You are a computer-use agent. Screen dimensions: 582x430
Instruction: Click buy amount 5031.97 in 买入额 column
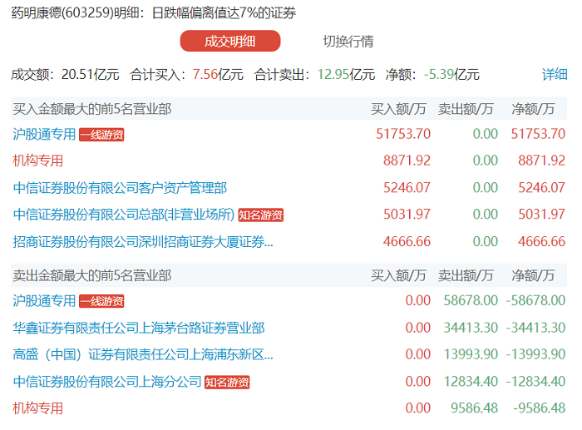(x=407, y=215)
